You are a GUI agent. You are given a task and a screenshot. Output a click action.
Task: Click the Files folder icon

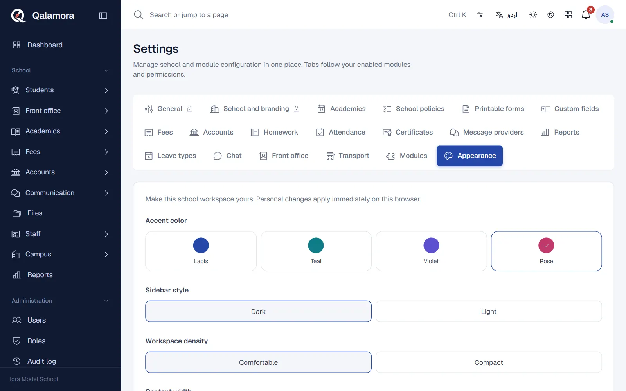pos(16,213)
